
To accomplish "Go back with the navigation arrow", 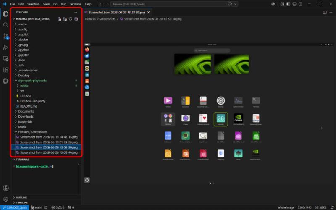I will (101, 4).
